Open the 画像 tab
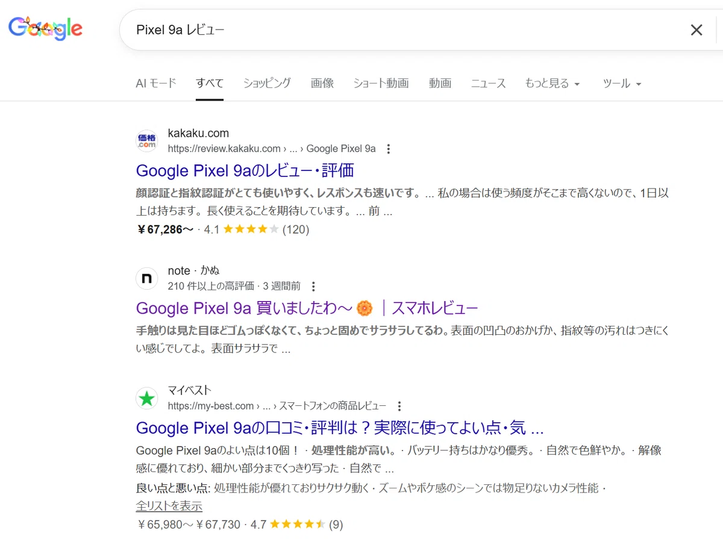Viewport: 723px width, 539px height. pos(322,83)
